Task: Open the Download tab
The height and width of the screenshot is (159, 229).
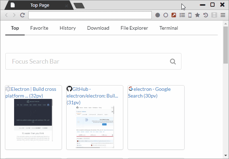Action: [98, 28]
